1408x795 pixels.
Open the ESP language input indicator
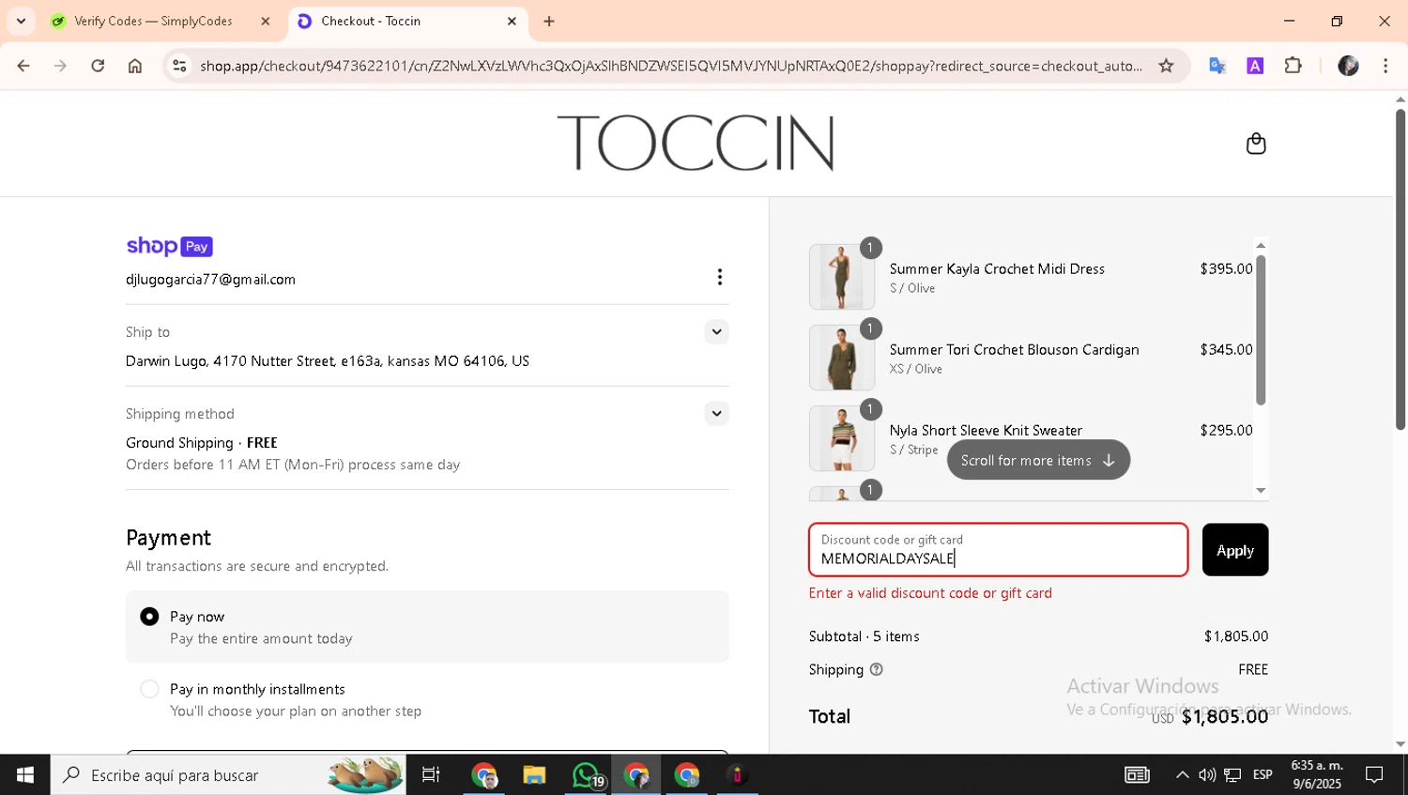point(1263,775)
